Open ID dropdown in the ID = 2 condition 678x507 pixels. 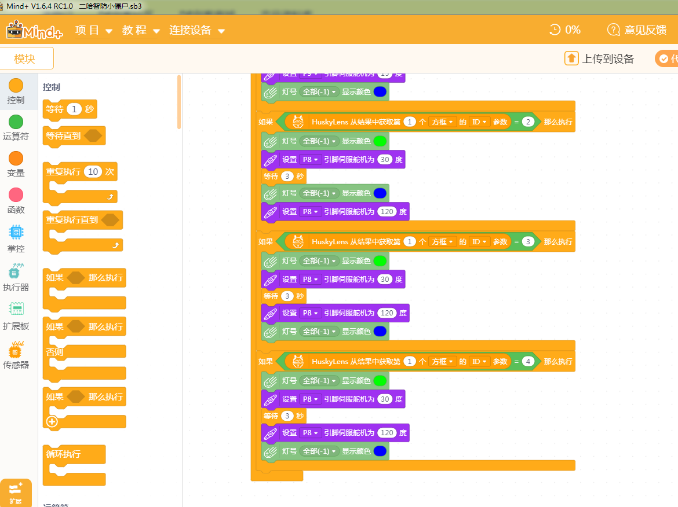tap(479, 122)
